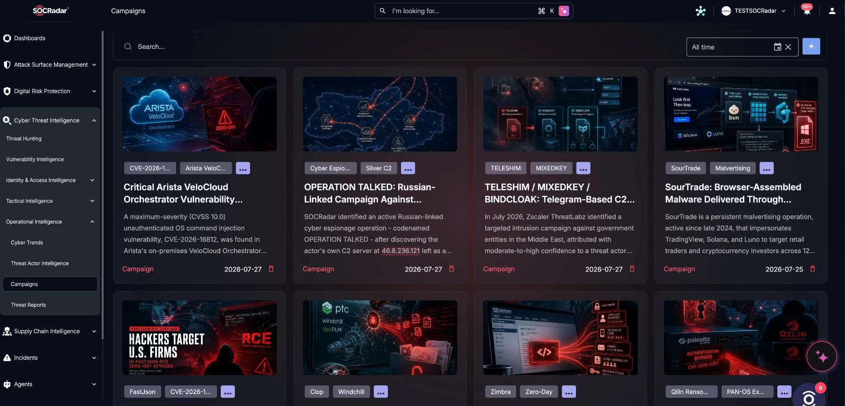845x406 pixels.
Task: Click the Zimbra tag
Action: [500, 392]
